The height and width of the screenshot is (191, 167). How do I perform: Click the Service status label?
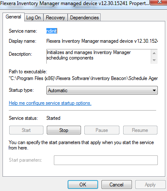click(23, 118)
